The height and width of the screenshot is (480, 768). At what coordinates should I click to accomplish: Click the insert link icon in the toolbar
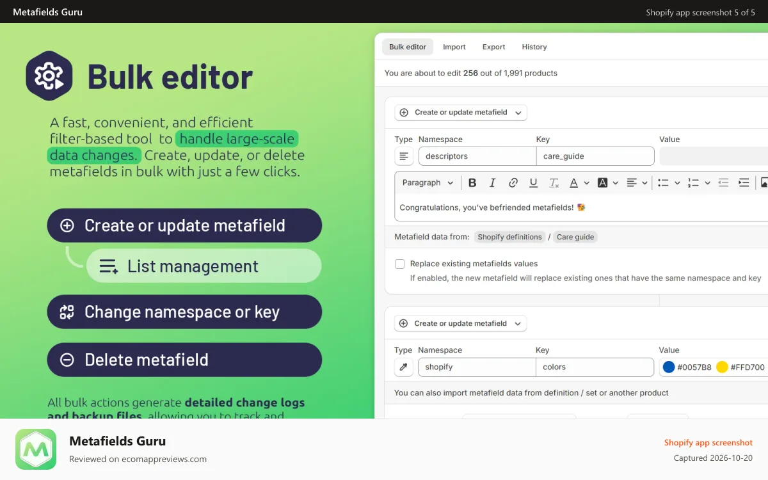click(x=513, y=183)
